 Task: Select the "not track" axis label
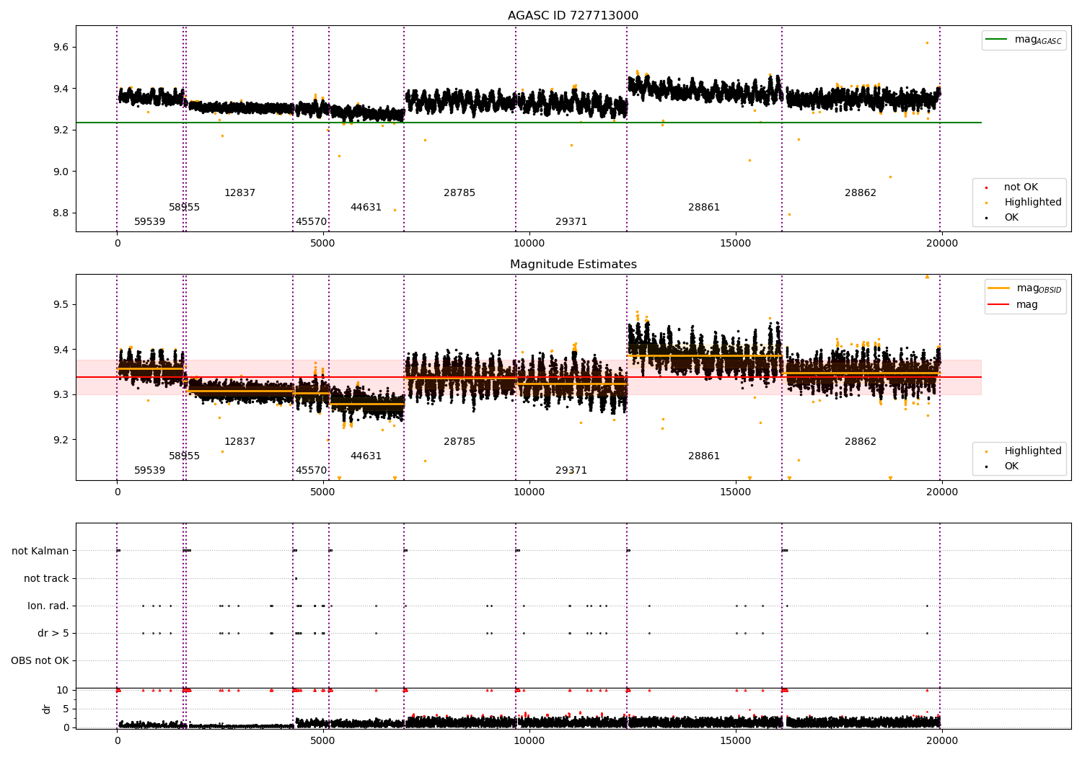coord(46,579)
